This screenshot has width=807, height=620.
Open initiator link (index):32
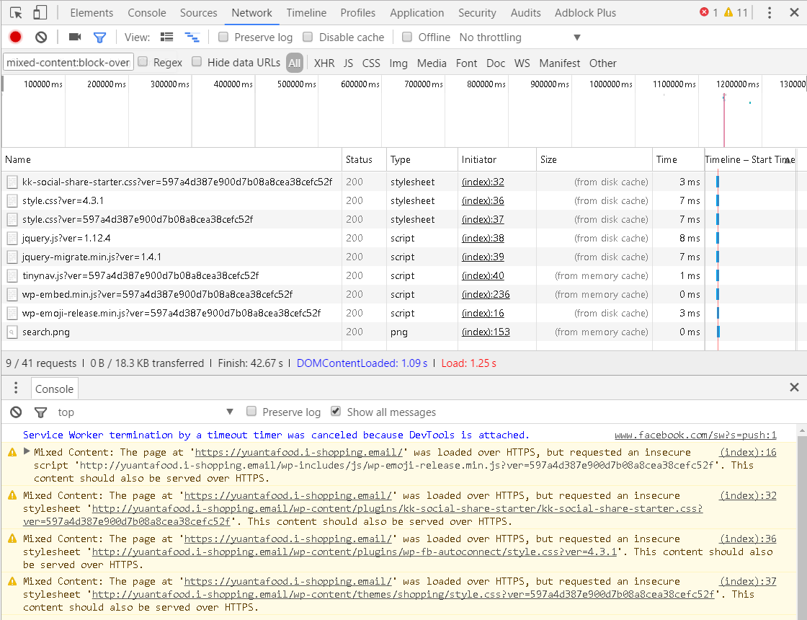(x=483, y=182)
